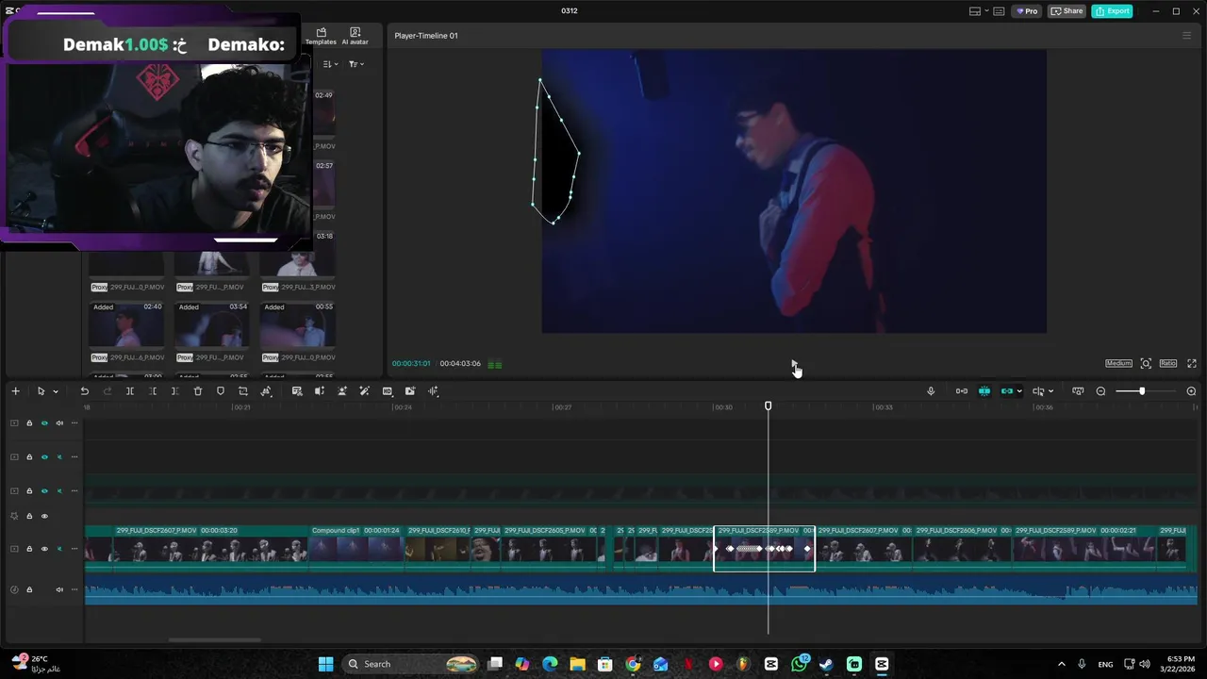Open the media filter dropdown
This screenshot has height=679, width=1207.
click(x=355, y=64)
